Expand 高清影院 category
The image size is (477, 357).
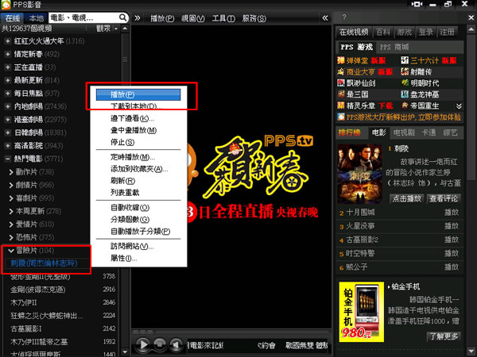coord(8,146)
